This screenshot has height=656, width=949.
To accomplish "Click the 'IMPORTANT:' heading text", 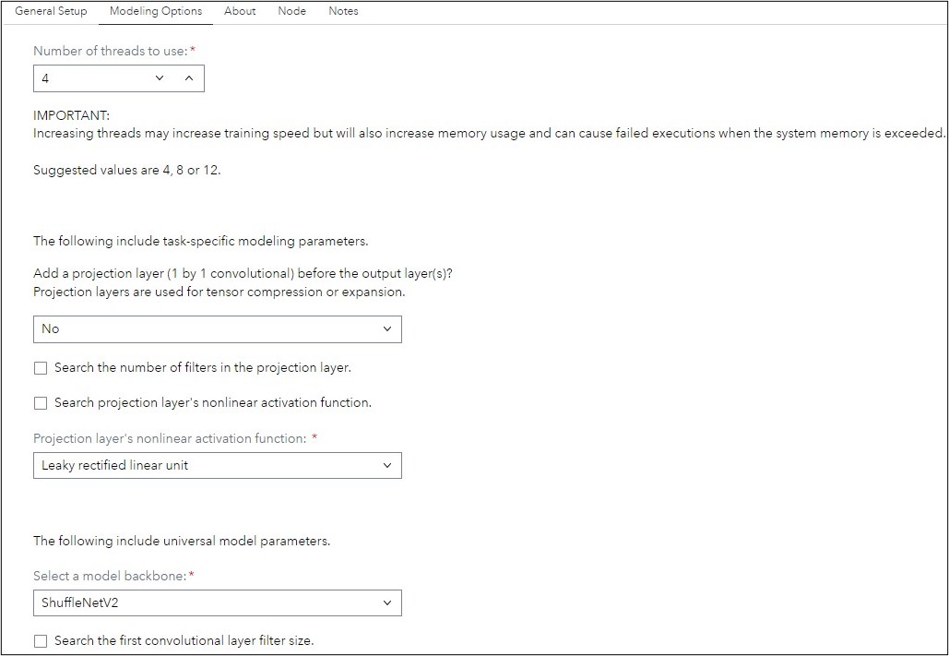I will click(x=71, y=115).
